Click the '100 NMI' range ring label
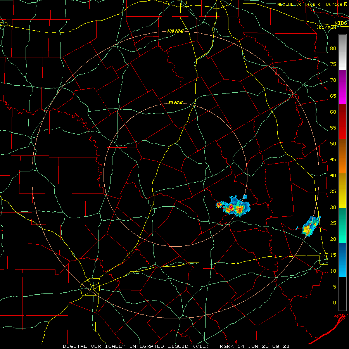The image size is (349, 349). (175, 31)
